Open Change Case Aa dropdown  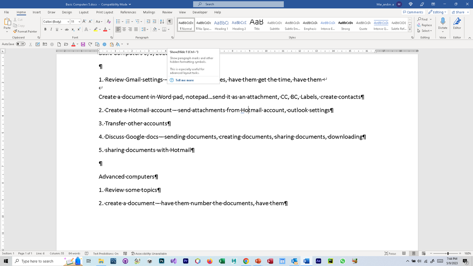pyautogui.click(x=99, y=21)
